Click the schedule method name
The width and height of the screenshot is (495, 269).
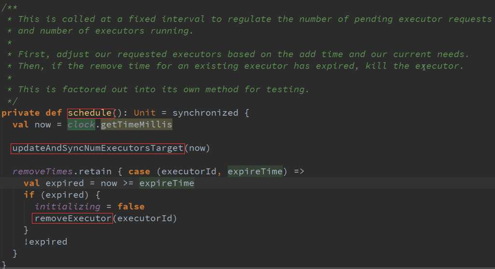pos(90,113)
